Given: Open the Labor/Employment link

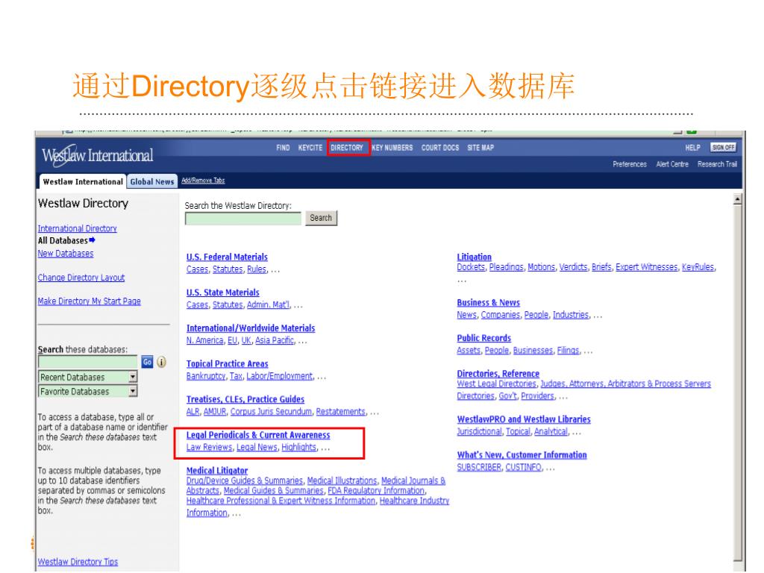Looking at the screenshot, I should pyautogui.click(x=280, y=376).
